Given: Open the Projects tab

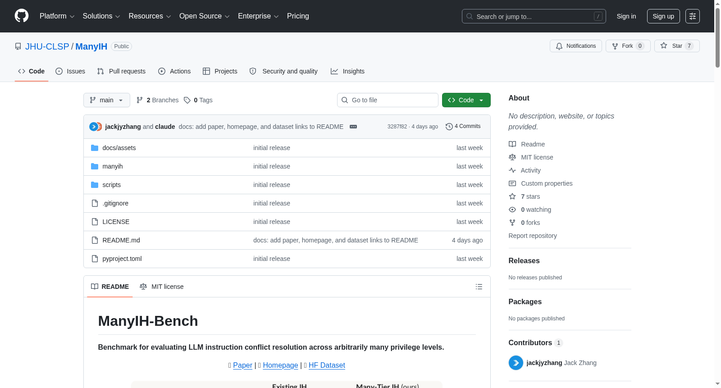Looking at the screenshot, I should (x=220, y=71).
